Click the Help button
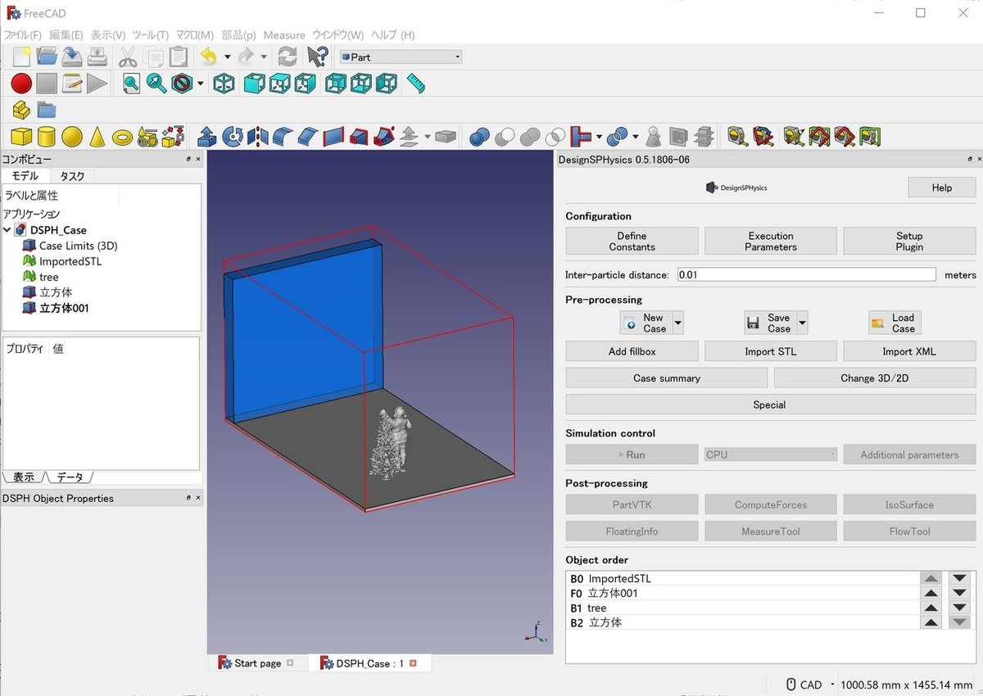The height and width of the screenshot is (696, 983). (942, 188)
